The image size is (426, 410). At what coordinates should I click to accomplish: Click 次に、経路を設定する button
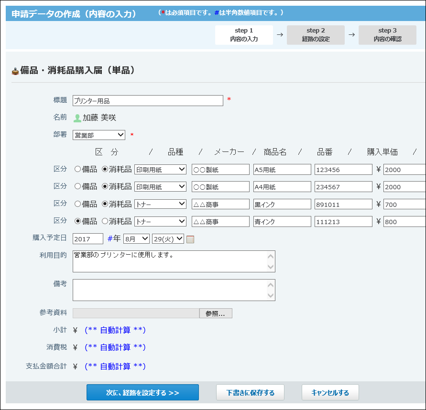coord(142,392)
